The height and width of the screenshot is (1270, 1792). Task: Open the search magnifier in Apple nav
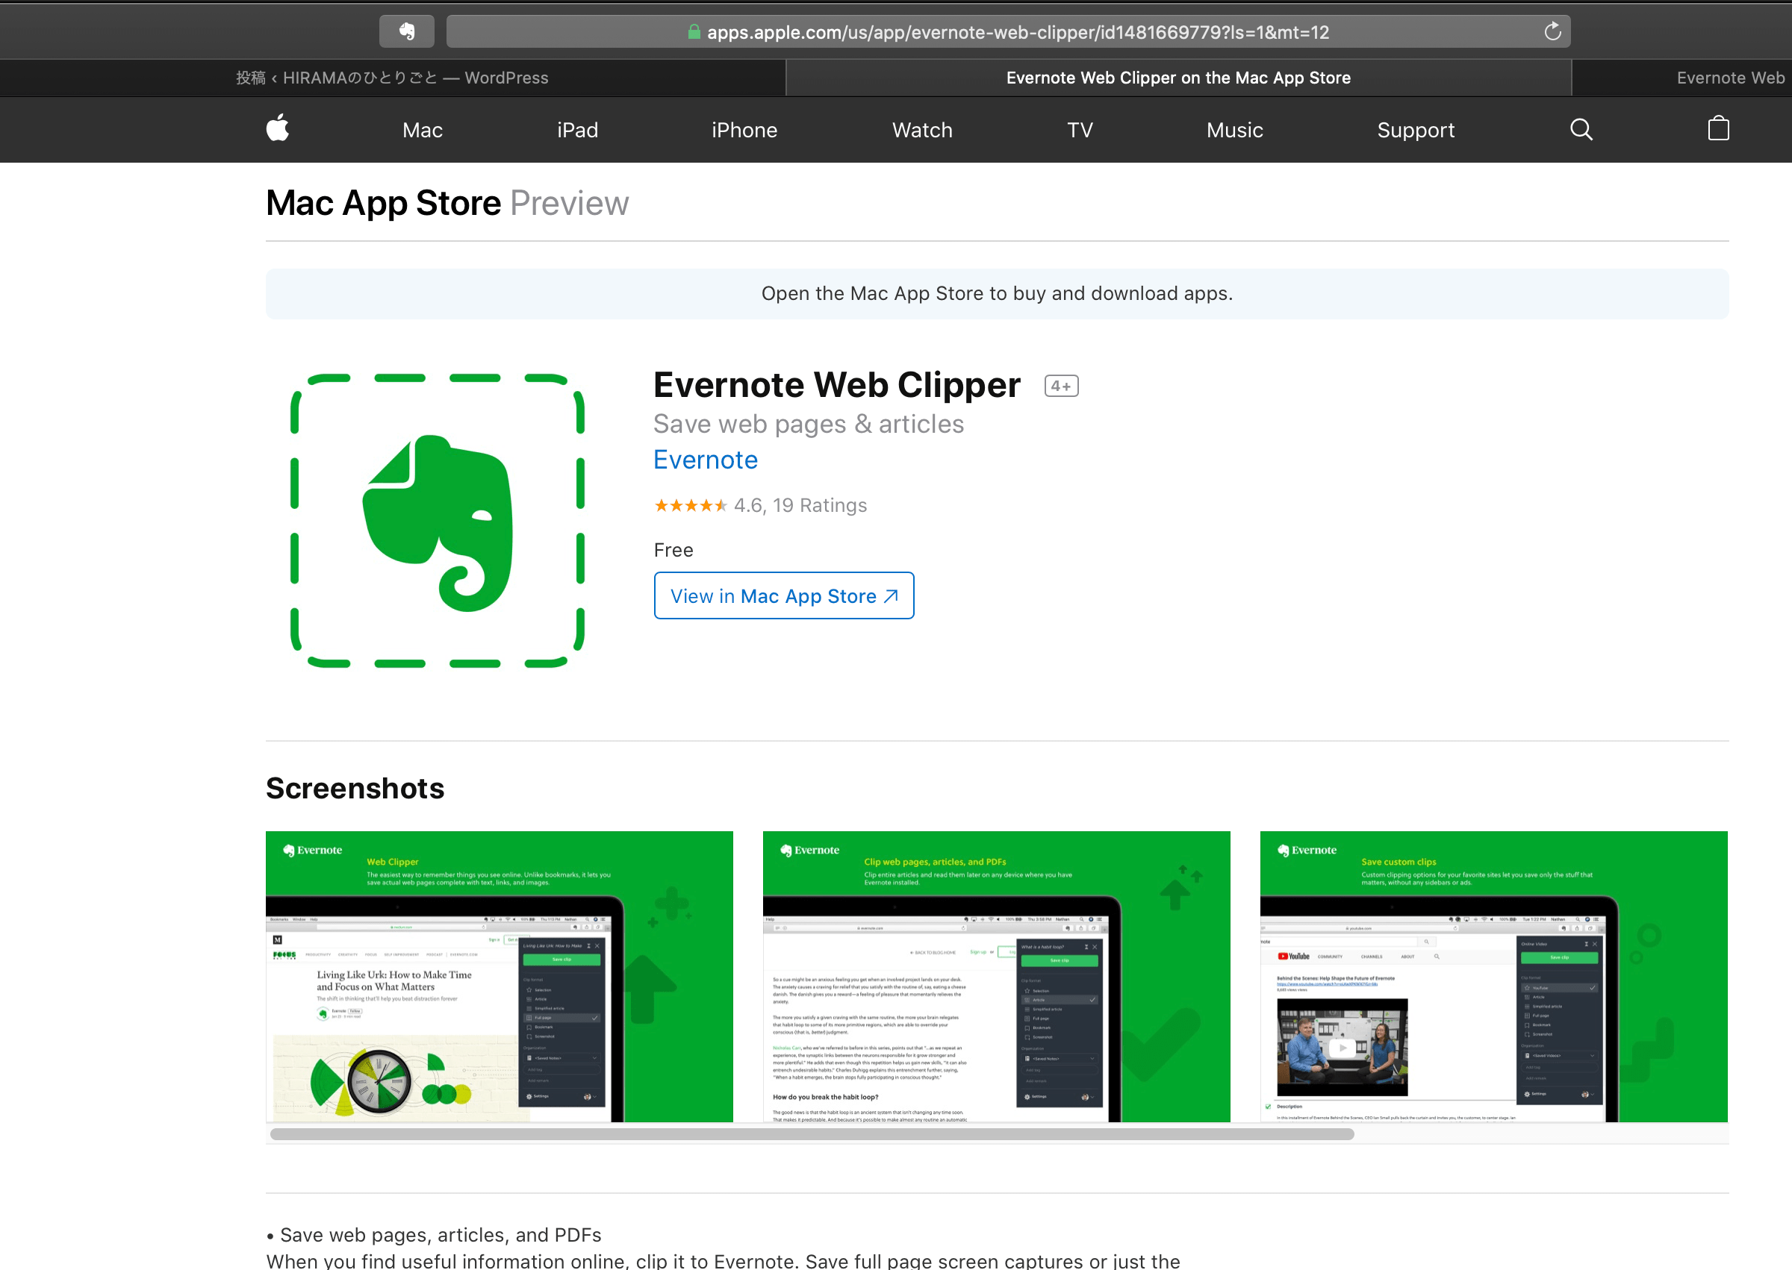coord(1581,130)
